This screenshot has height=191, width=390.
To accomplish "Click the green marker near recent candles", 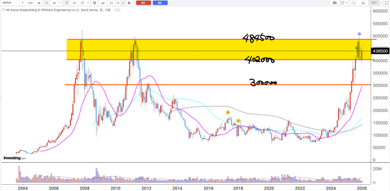I will 356,48.
